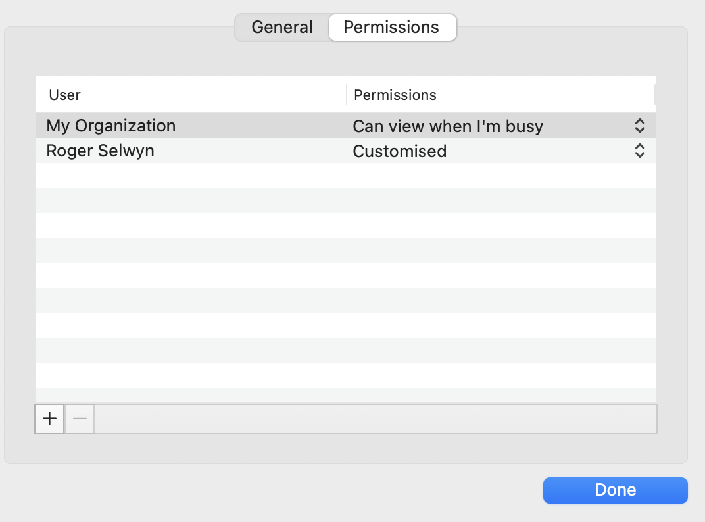Image resolution: width=705 pixels, height=522 pixels.
Task: Select the Roger Selwyn user row
Action: coord(101,151)
